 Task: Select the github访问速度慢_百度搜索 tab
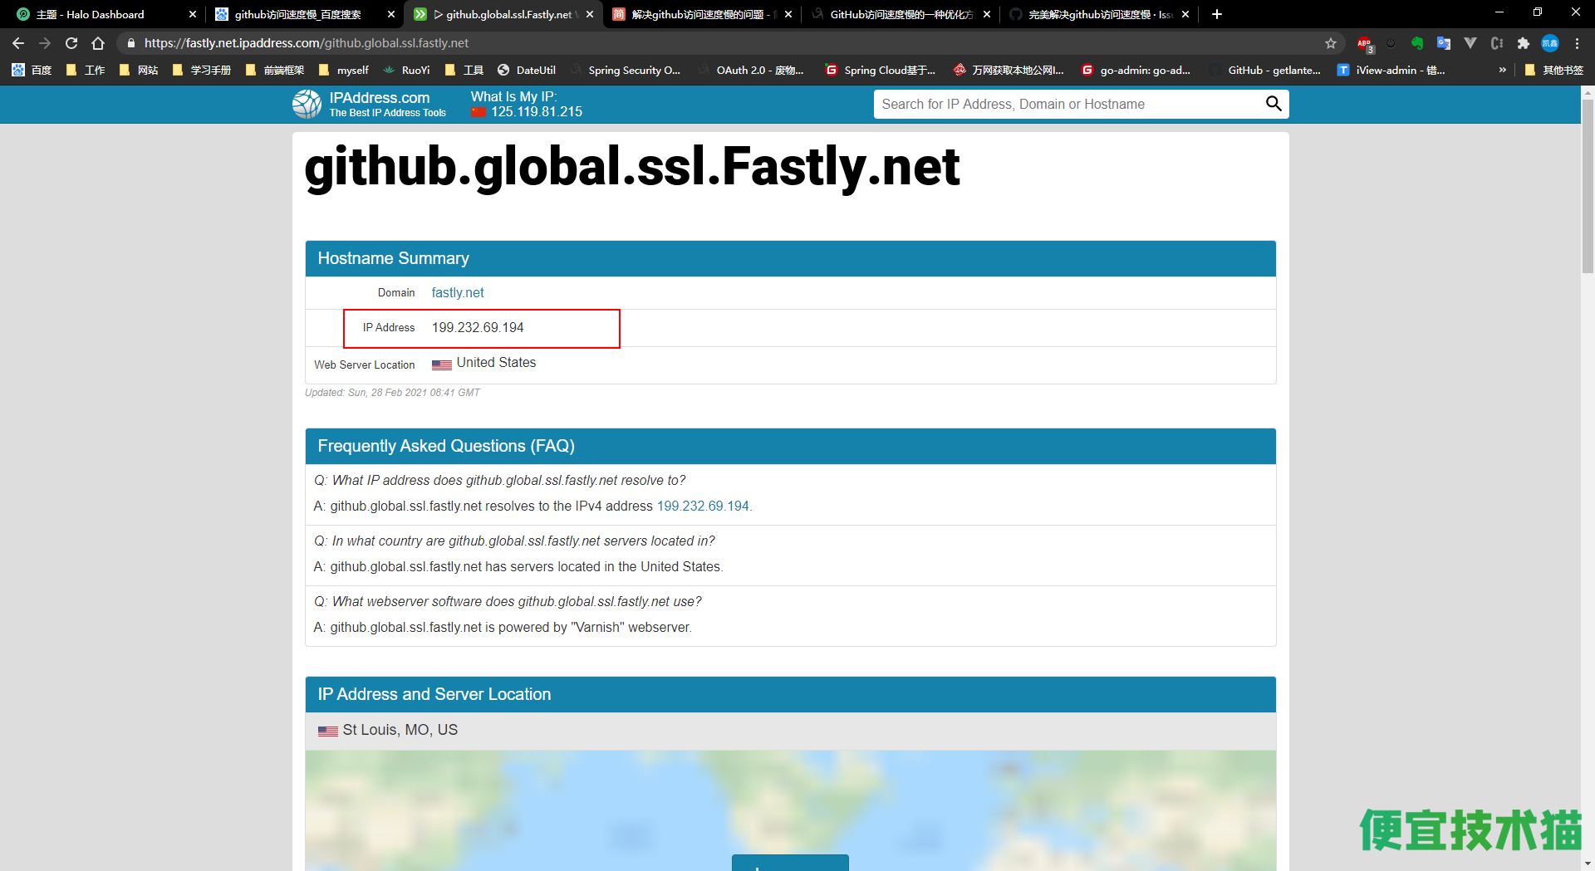[299, 14]
